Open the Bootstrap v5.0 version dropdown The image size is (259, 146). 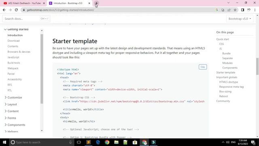tap(240, 19)
